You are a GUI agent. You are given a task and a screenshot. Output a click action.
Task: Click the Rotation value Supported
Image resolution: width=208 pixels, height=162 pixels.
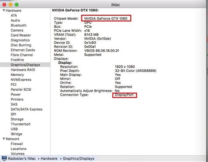click(x=123, y=87)
